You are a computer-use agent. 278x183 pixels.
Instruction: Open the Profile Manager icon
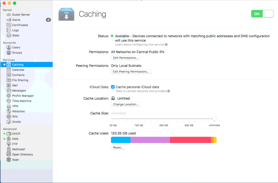9,96
